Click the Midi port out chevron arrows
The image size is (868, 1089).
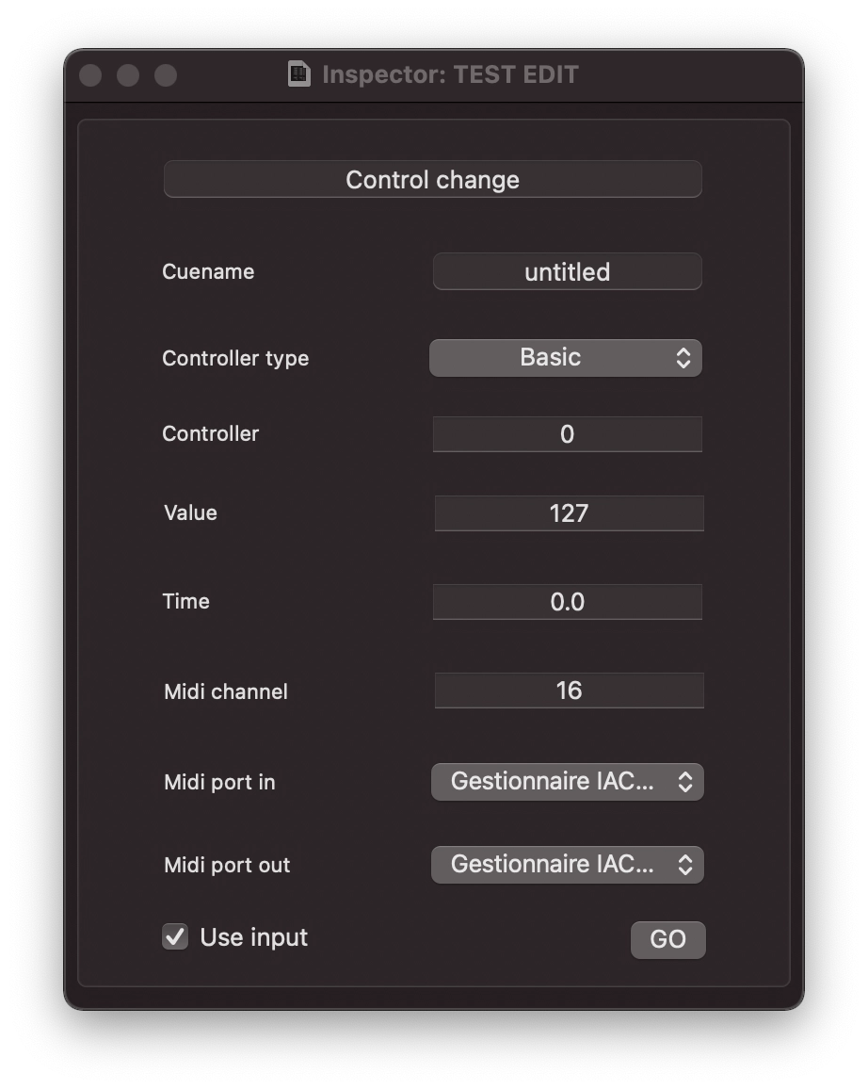point(685,865)
